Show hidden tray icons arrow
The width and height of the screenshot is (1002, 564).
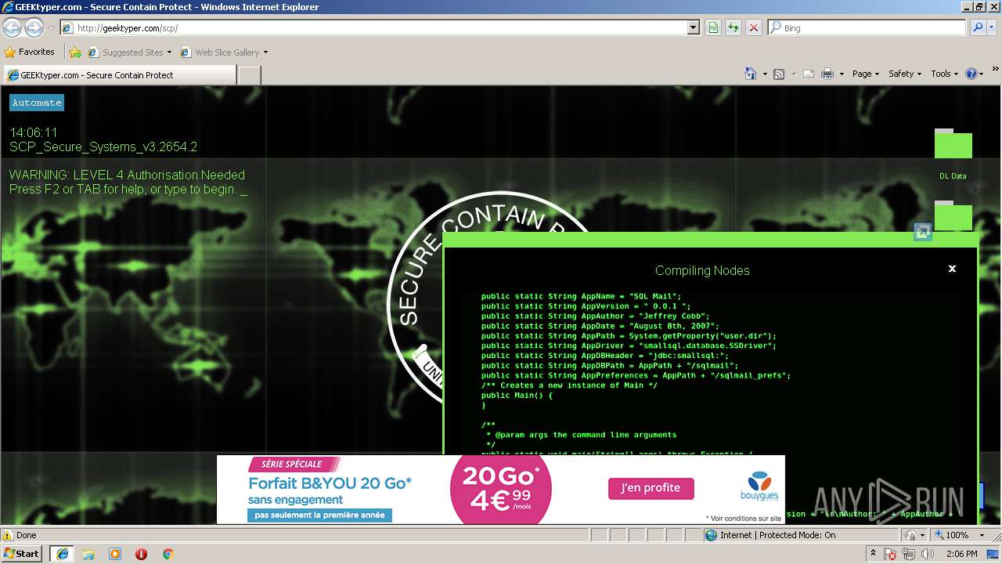pyautogui.click(x=874, y=554)
